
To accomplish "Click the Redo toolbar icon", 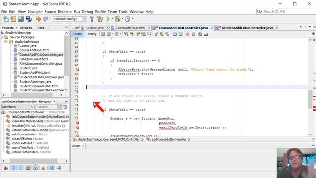I will (x=46, y=19).
